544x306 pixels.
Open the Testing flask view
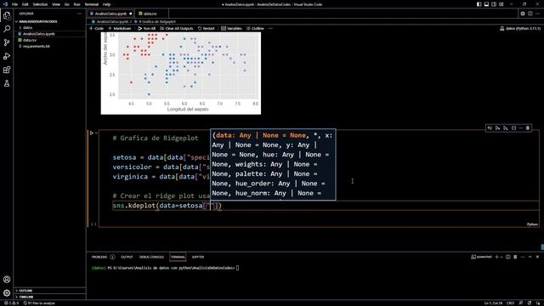7,83
